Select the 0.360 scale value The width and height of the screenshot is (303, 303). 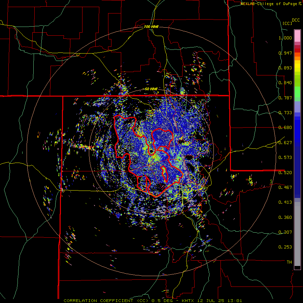click(x=285, y=217)
